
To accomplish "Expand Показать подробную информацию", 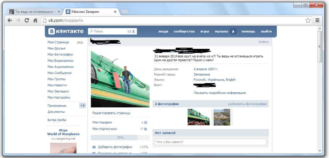I will [219, 93].
